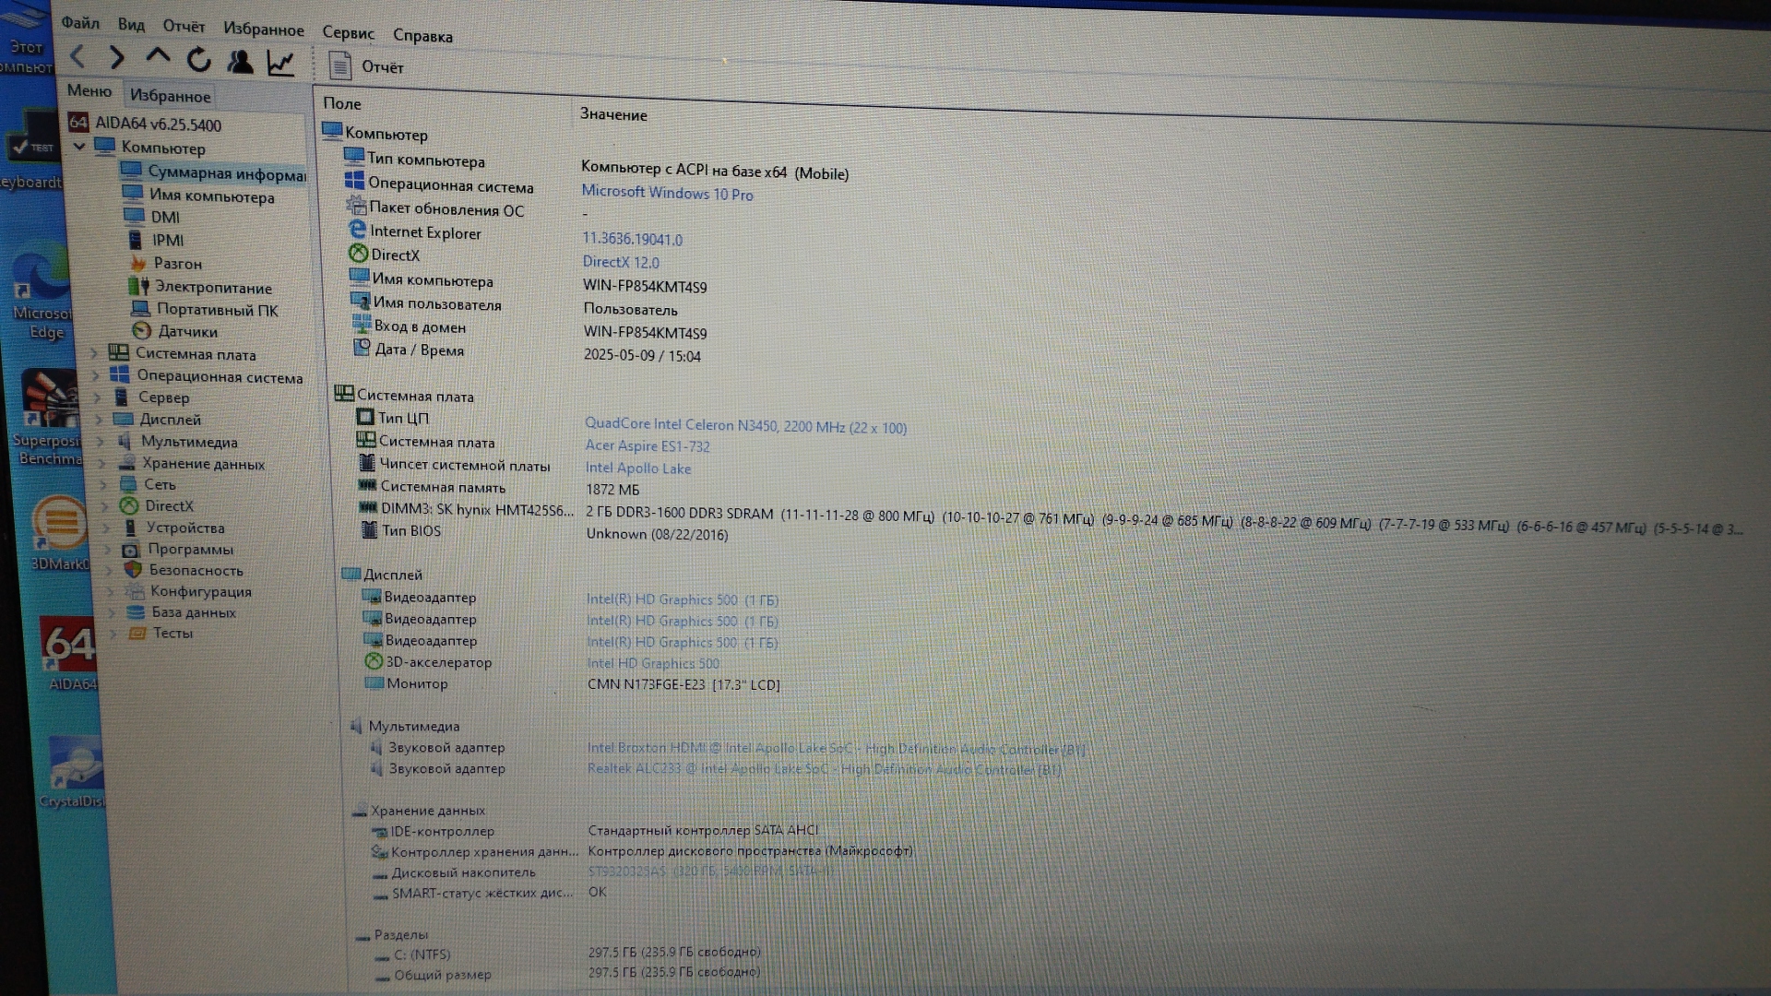Click the Forward navigation arrow

click(x=117, y=58)
